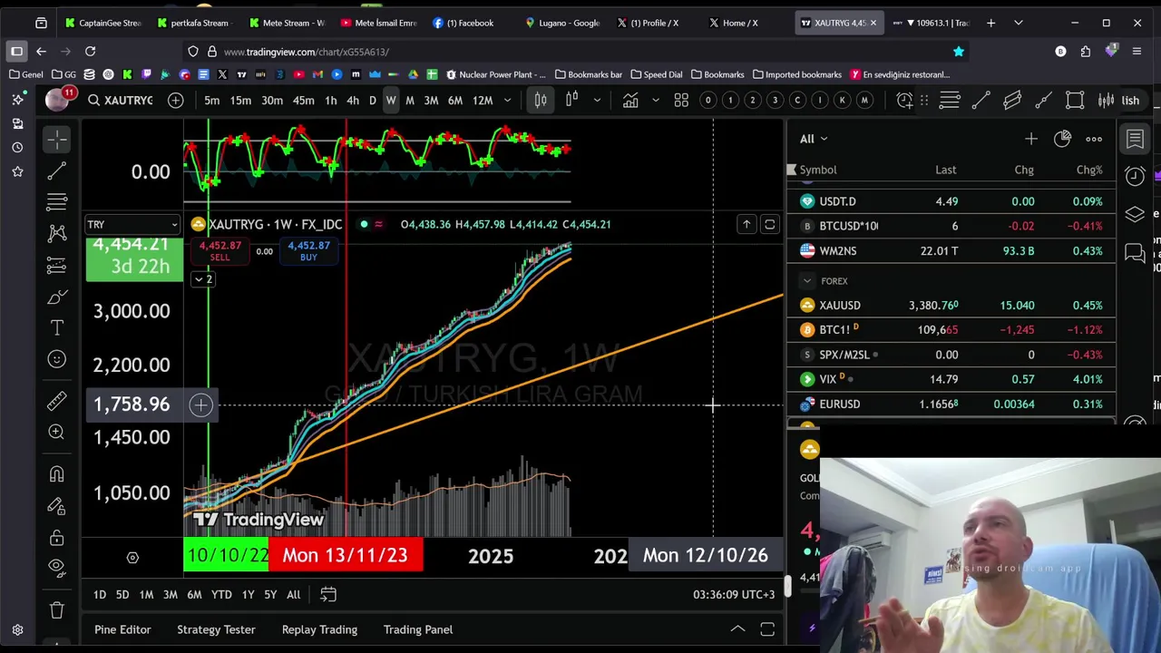
Task: Select USDT.D row in watchlist
Action: [951, 201]
